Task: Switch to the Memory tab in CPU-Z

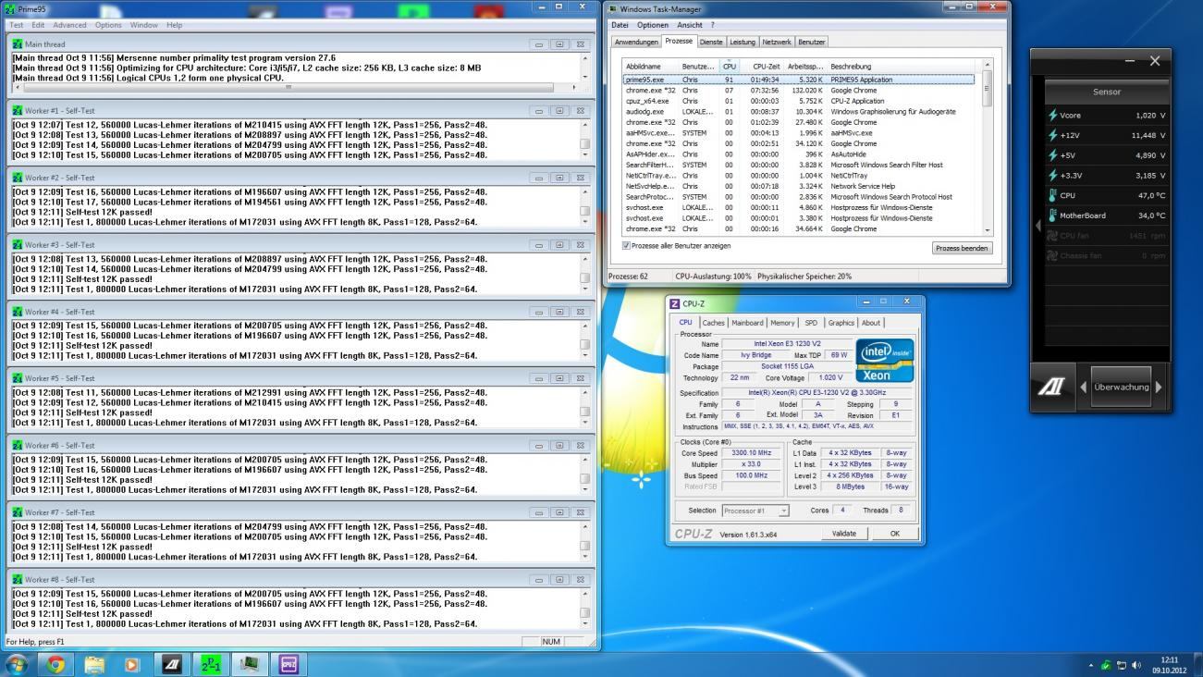Action: tap(782, 323)
